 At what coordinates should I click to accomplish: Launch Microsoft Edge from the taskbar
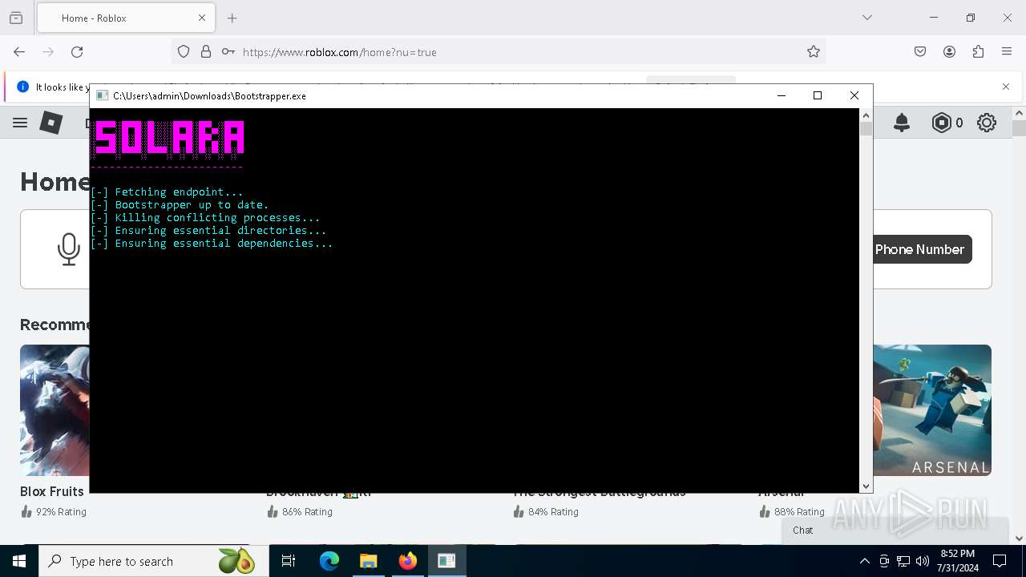pyautogui.click(x=329, y=561)
